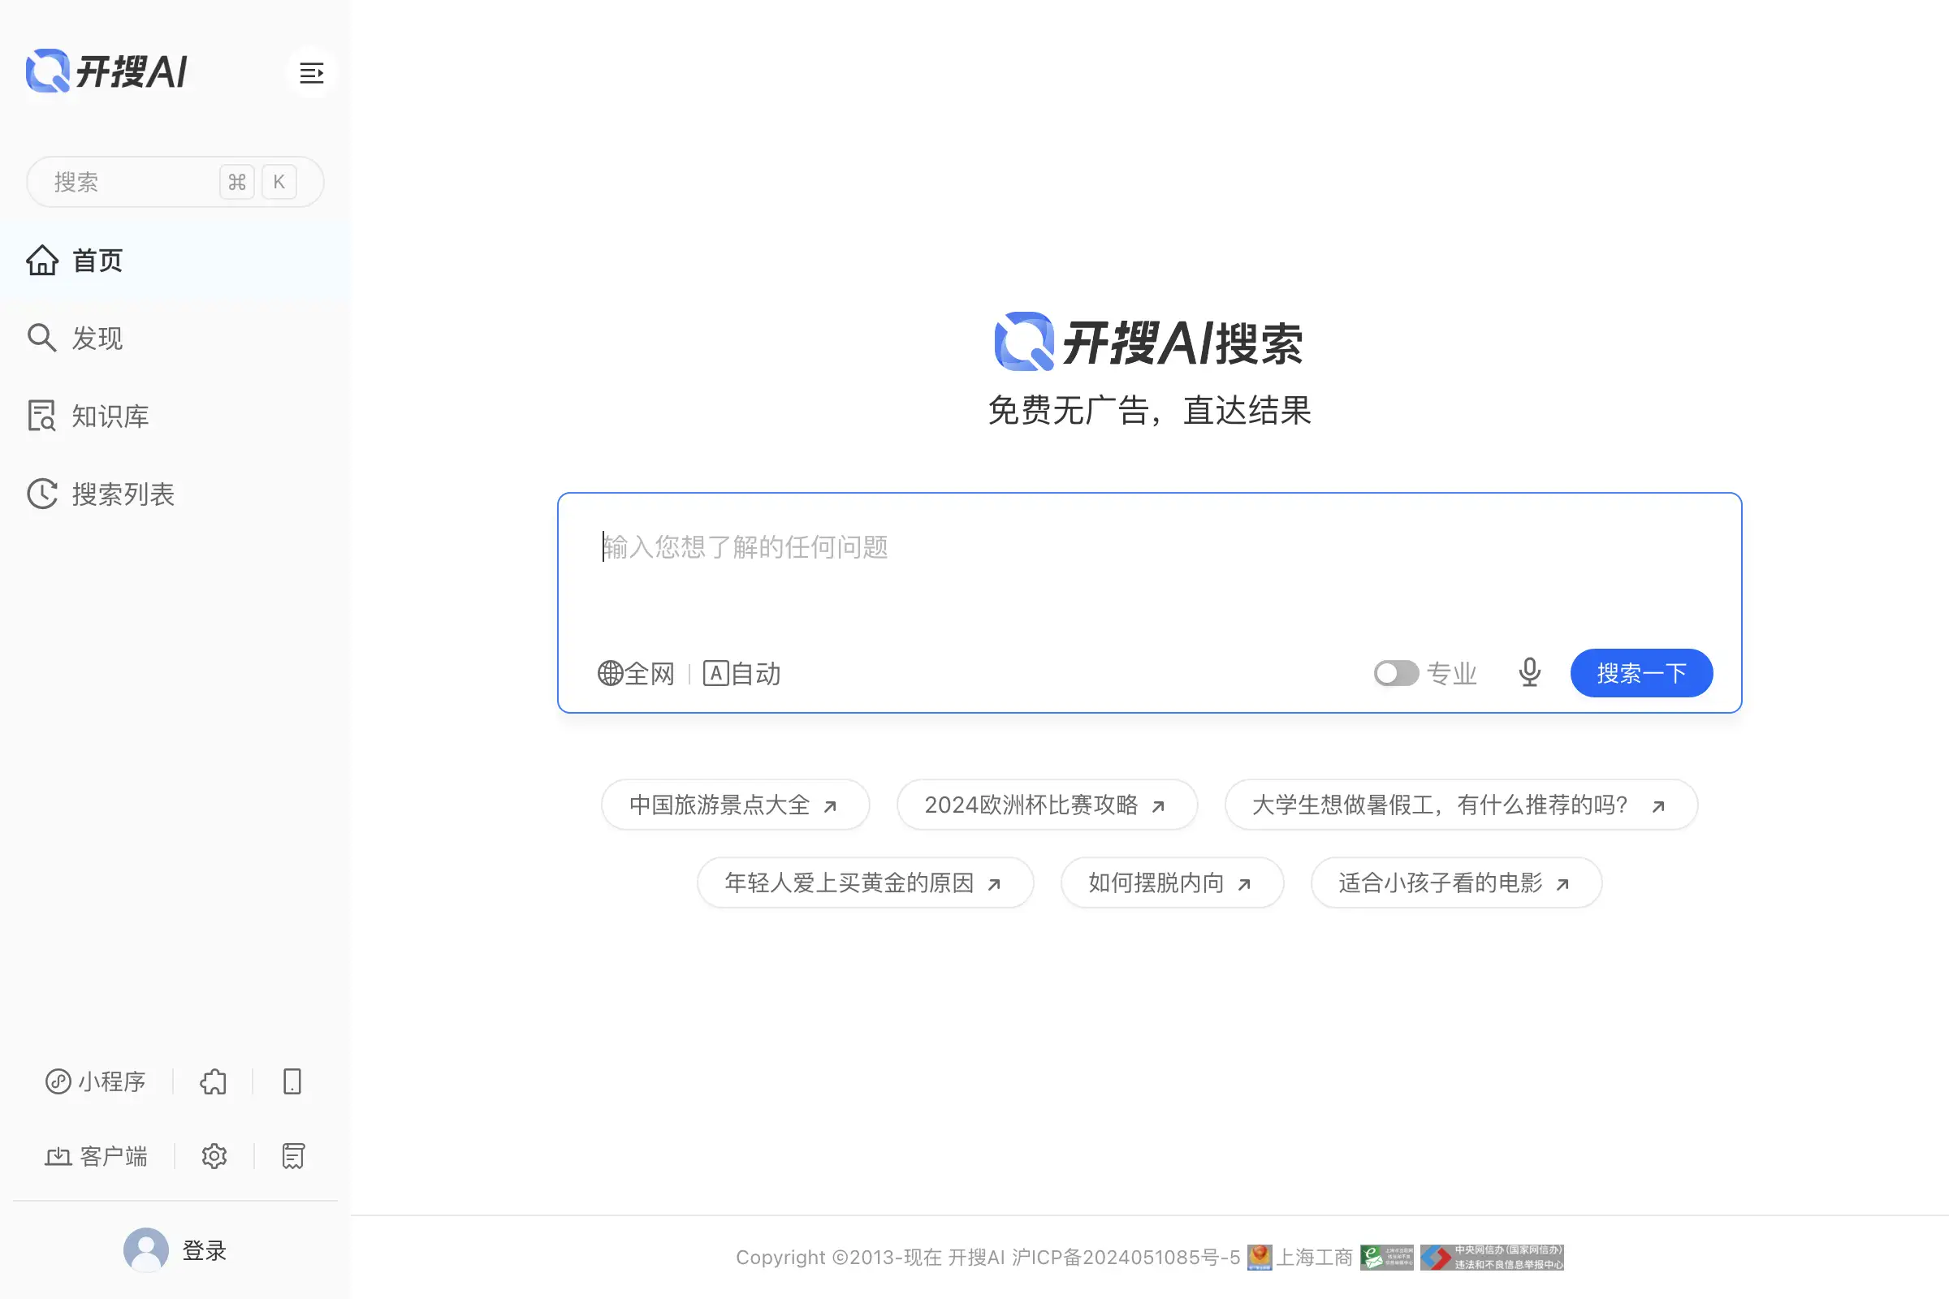This screenshot has width=1949, height=1299.
Task: Open the 搜索列表 search history
Action: click(x=175, y=494)
